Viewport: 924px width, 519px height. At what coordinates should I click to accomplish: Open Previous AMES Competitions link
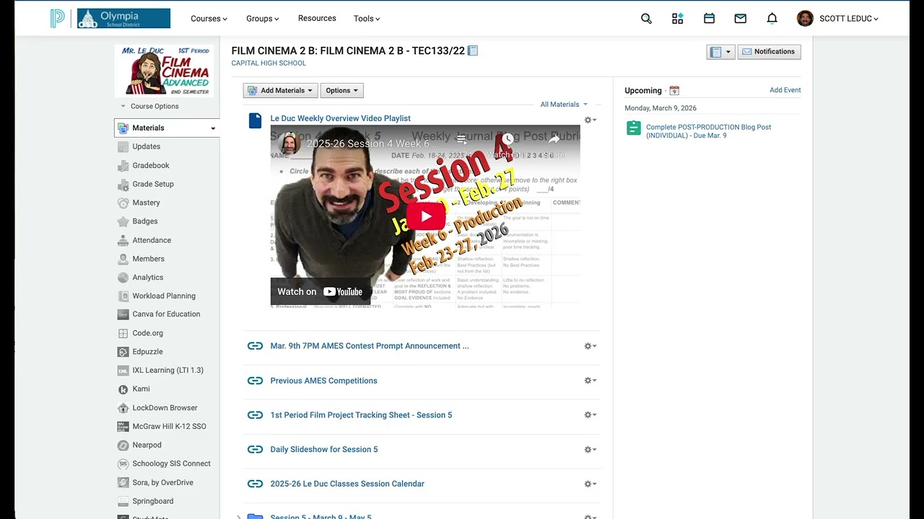tap(323, 381)
